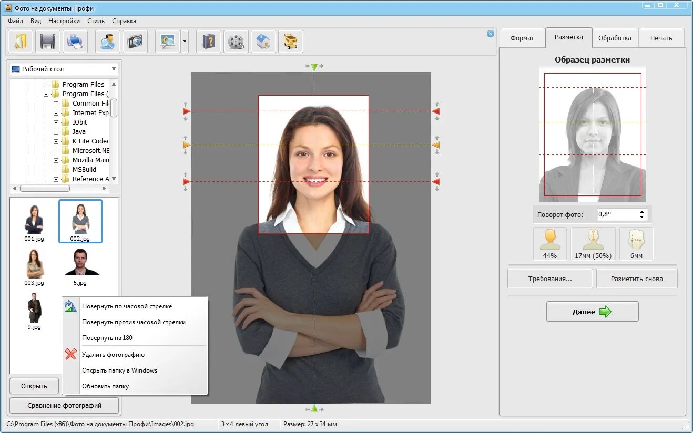Select thumbnail 6.jpg

80,266
